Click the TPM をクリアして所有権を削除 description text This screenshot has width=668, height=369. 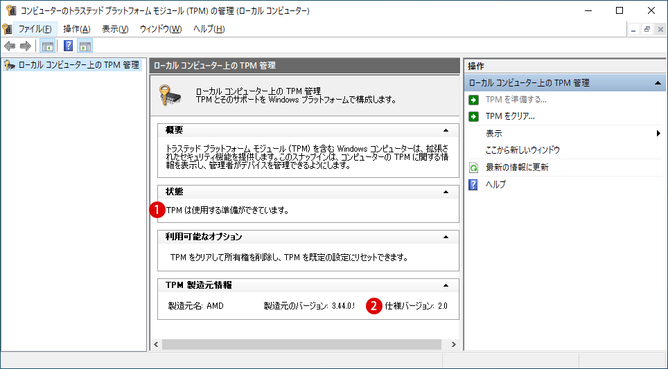point(289,258)
